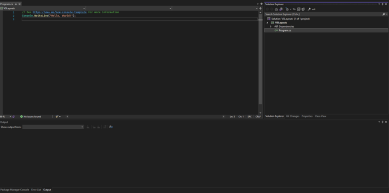Select the Solution 'VSLayouts' node
Image resolution: width=389 pixels, height=193 pixels.
pos(290,19)
